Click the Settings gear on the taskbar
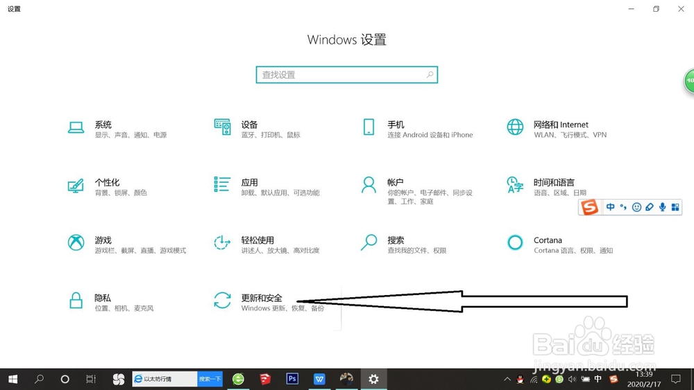Image resolution: width=694 pixels, height=390 pixels. click(373, 379)
